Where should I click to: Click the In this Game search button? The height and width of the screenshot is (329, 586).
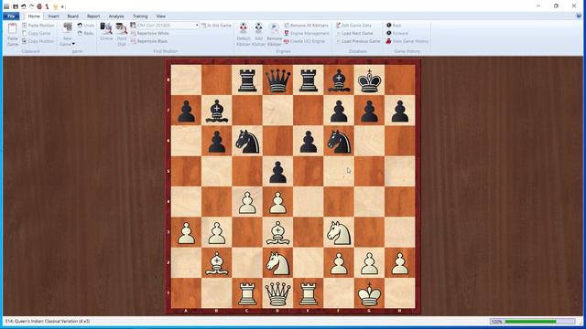click(216, 26)
